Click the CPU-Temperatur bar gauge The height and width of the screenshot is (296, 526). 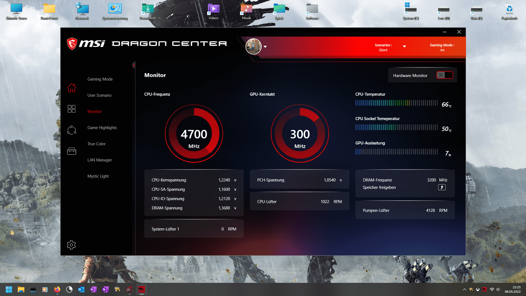pyautogui.click(x=396, y=103)
